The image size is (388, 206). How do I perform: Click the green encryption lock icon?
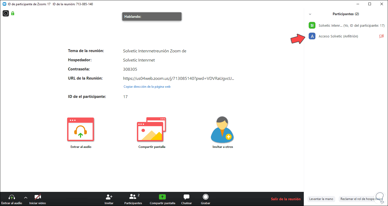(x=13, y=13)
